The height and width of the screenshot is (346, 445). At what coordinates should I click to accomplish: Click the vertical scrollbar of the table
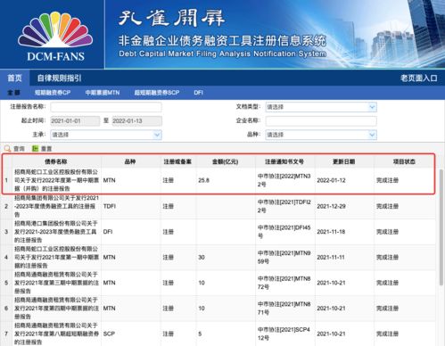click(x=441, y=227)
